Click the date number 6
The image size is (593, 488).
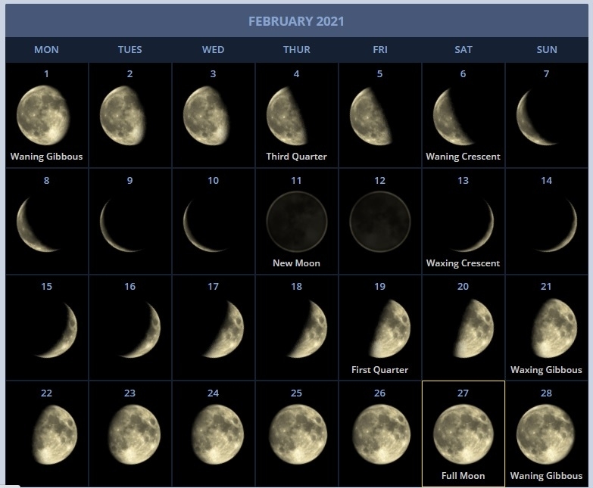tap(463, 74)
